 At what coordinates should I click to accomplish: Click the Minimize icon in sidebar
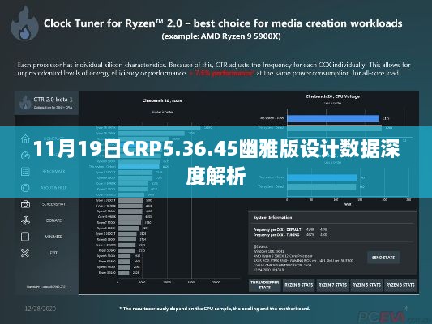tap(25, 237)
